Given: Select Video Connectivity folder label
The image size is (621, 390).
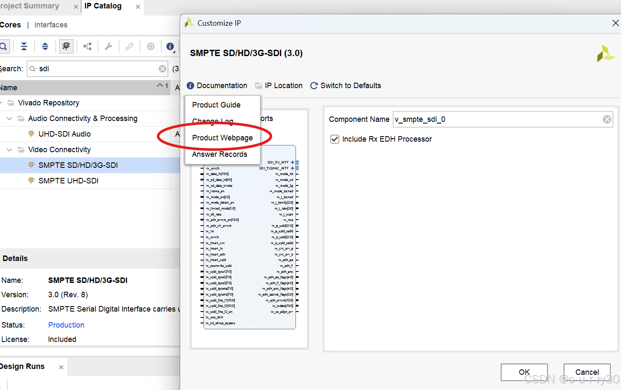Looking at the screenshot, I should coord(60,150).
